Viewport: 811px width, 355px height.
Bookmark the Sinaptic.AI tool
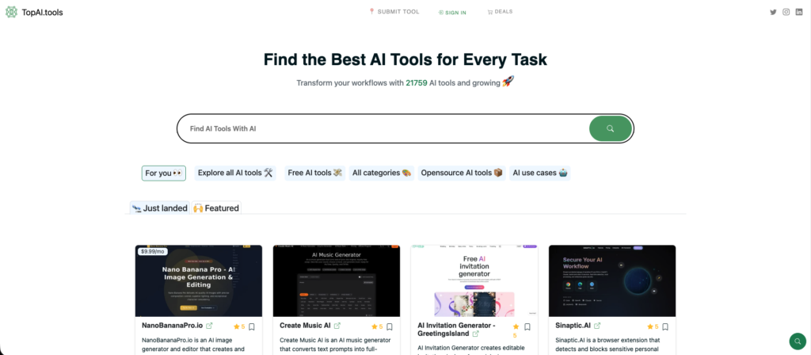[665, 326]
